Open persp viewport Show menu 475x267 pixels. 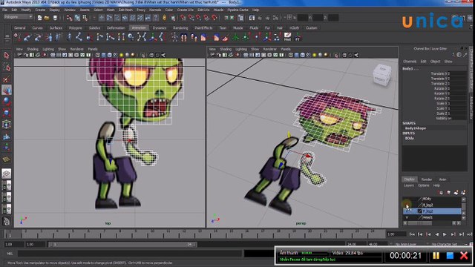[x=255, y=49]
